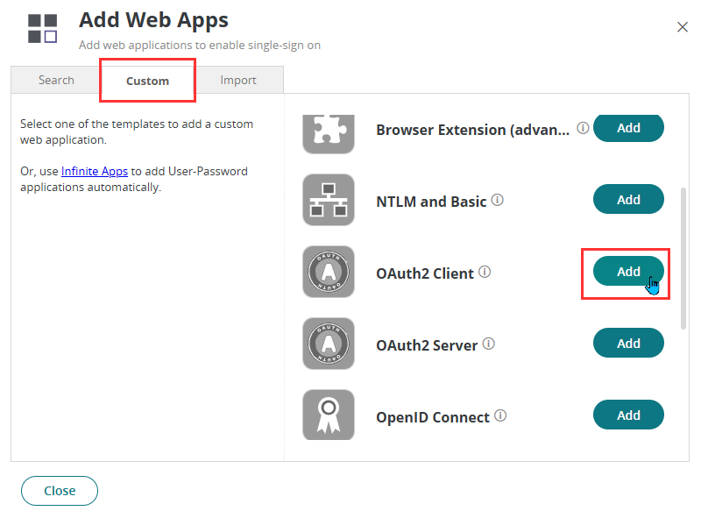
Task: Open the Import tab
Action: point(238,80)
